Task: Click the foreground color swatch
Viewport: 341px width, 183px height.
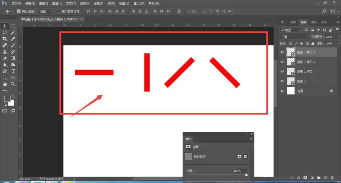Action: coord(7,99)
